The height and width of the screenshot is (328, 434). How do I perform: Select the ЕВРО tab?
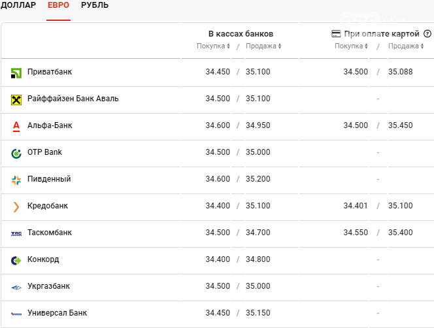click(x=58, y=5)
